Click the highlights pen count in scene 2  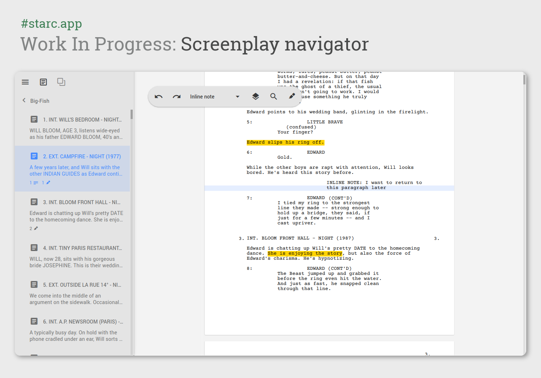point(46,183)
